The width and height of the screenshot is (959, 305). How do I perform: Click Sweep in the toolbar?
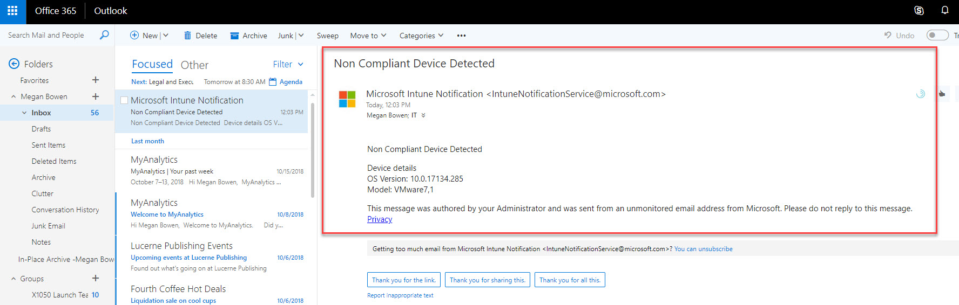[x=327, y=36]
